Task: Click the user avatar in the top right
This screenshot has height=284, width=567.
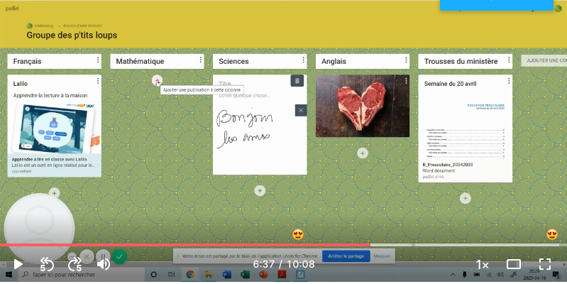Action: pyautogui.click(x=558, y=9)
